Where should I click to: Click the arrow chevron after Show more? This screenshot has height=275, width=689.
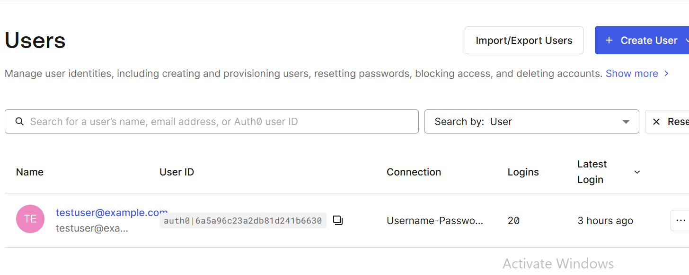point(666,74)
